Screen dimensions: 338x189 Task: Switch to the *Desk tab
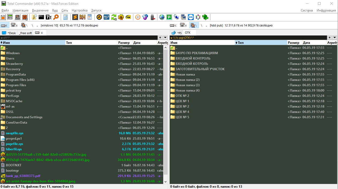(x=9, y=33)
